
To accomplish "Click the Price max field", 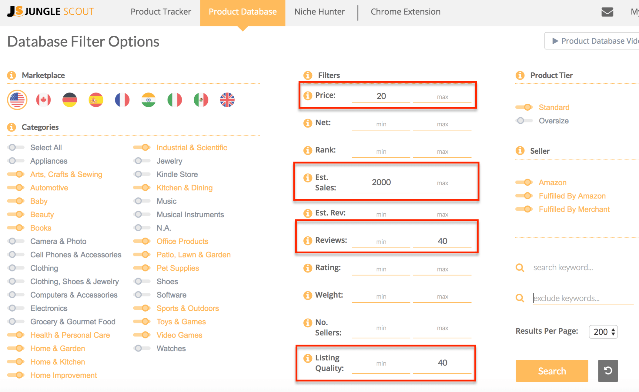I will tap(442, 97).
